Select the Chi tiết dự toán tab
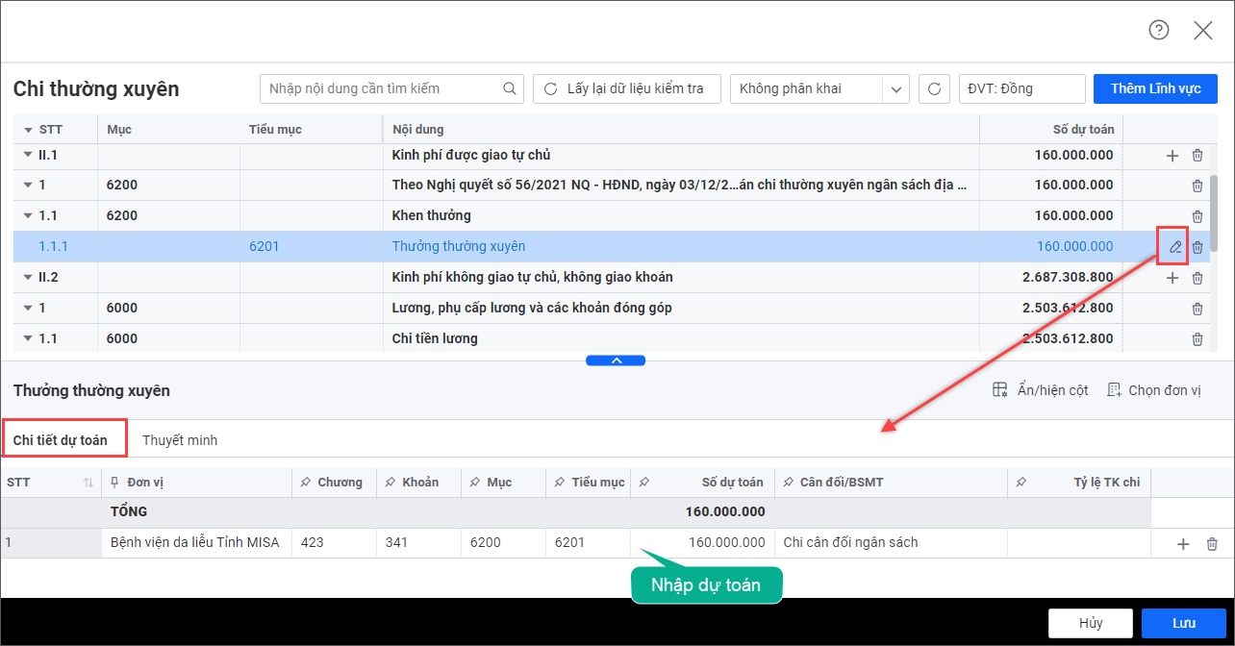1235x646 pixels. tap(61, 440)
